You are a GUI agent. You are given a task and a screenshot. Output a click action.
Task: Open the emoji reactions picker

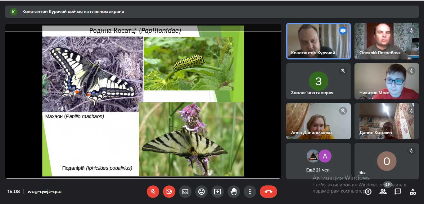click(201, 192)
